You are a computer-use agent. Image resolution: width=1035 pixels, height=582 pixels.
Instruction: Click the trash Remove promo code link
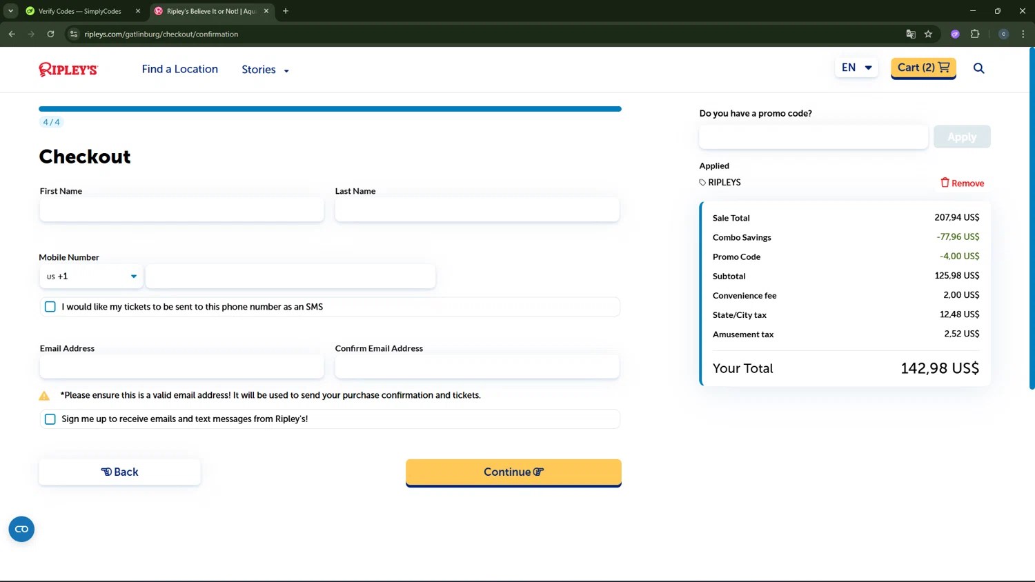[962, 183]
